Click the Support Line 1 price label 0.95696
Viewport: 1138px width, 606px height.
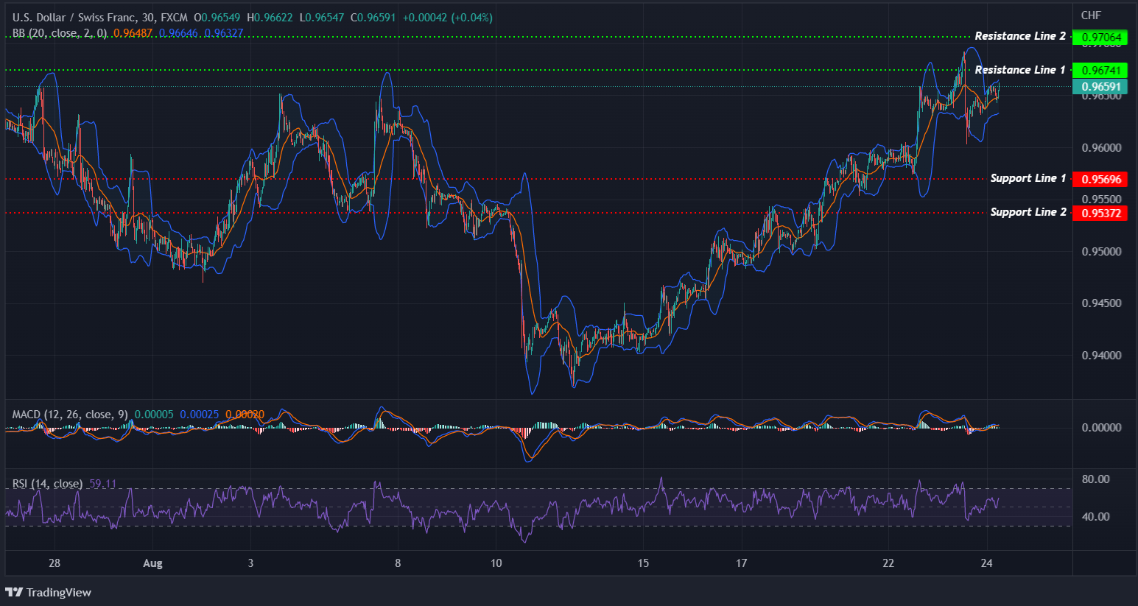pos(1100,178)
